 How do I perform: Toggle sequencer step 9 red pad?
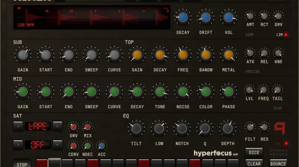[x=144, y=163]
